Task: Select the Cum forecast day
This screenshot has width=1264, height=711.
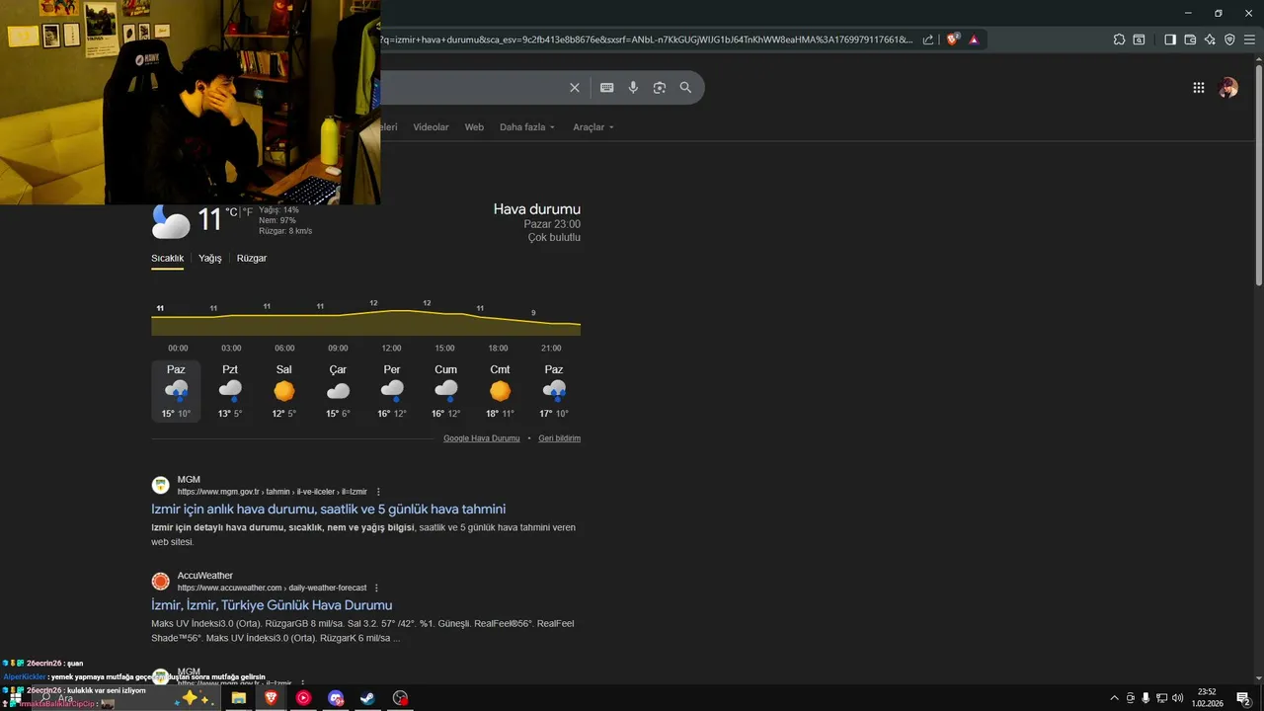Action: (x=446, y=391)
